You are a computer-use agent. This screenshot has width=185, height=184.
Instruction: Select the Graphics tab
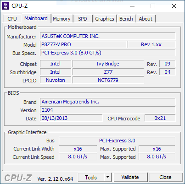[105, 19]
